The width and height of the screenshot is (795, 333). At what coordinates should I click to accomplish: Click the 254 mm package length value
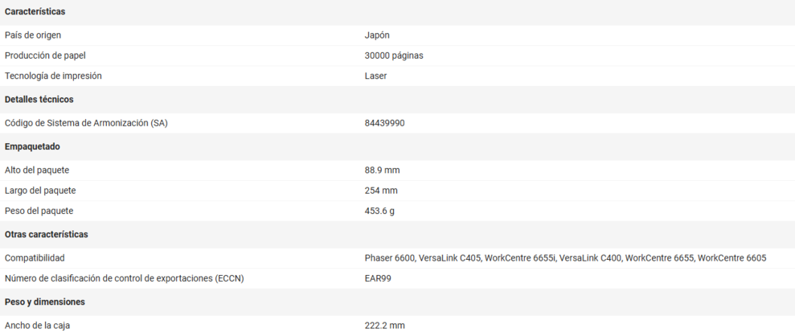click(381, 191)
